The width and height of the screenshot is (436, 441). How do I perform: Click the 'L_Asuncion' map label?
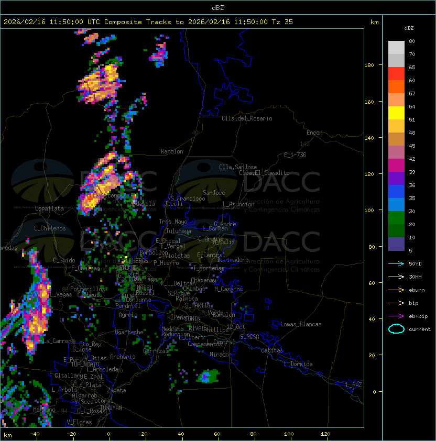(238, 204)
